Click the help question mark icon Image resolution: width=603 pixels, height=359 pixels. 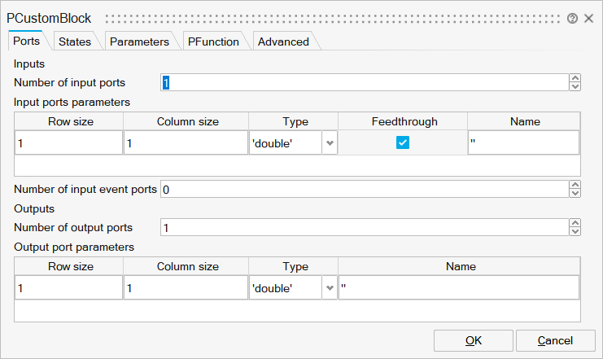click(573, 18)
